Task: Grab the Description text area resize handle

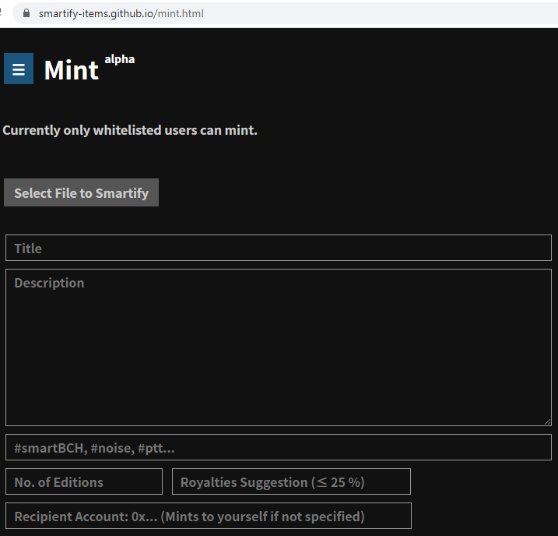Action: tap(548, 422)
